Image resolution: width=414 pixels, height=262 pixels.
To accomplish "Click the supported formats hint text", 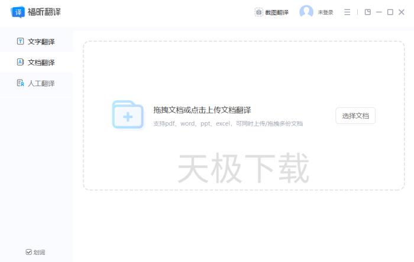I will 228,124.
